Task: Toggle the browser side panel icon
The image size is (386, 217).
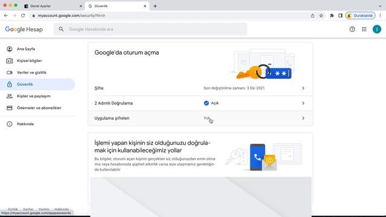Action: (340, 16)
